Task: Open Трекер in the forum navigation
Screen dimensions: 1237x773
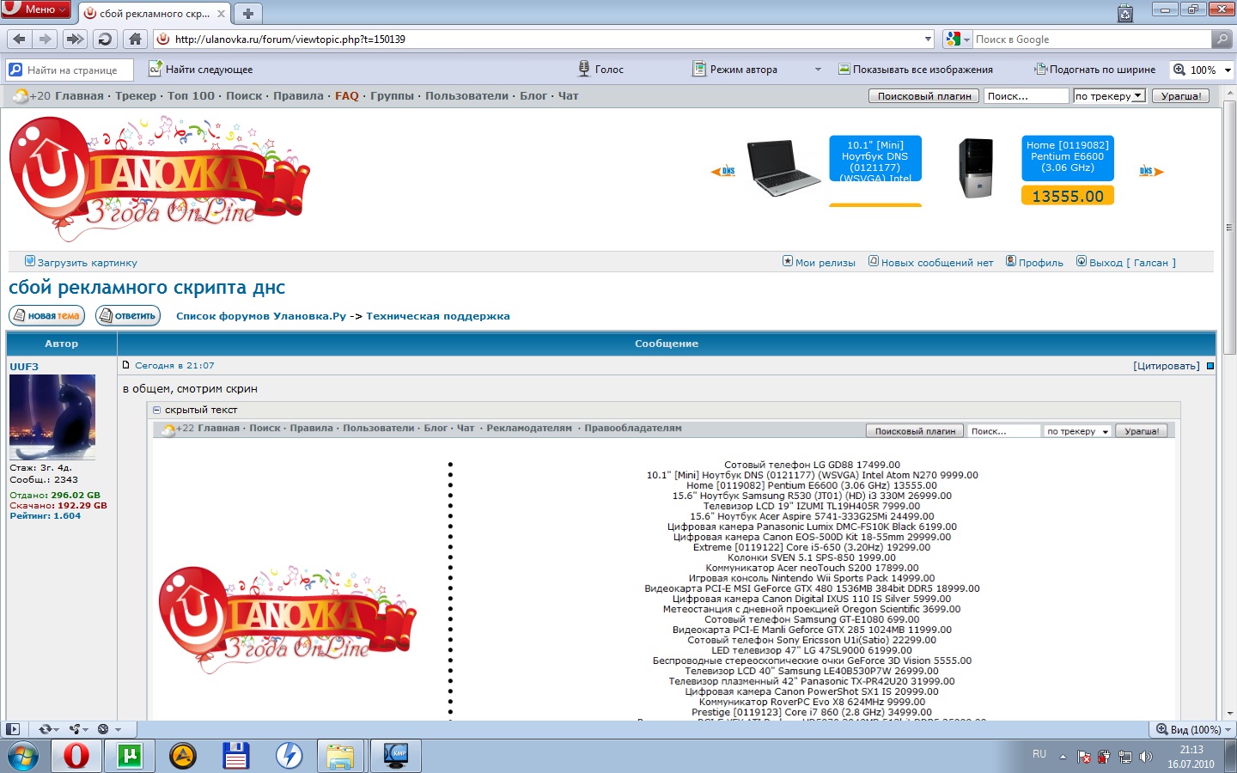Action: tap(136, 96)
